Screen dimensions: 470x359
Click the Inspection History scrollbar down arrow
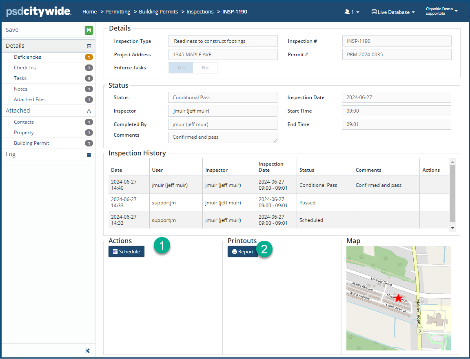pyautogui.click(x=452, y=228)
